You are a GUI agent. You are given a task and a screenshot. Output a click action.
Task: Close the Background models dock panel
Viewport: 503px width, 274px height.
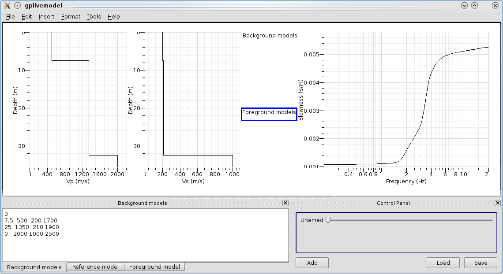(285, 203)
